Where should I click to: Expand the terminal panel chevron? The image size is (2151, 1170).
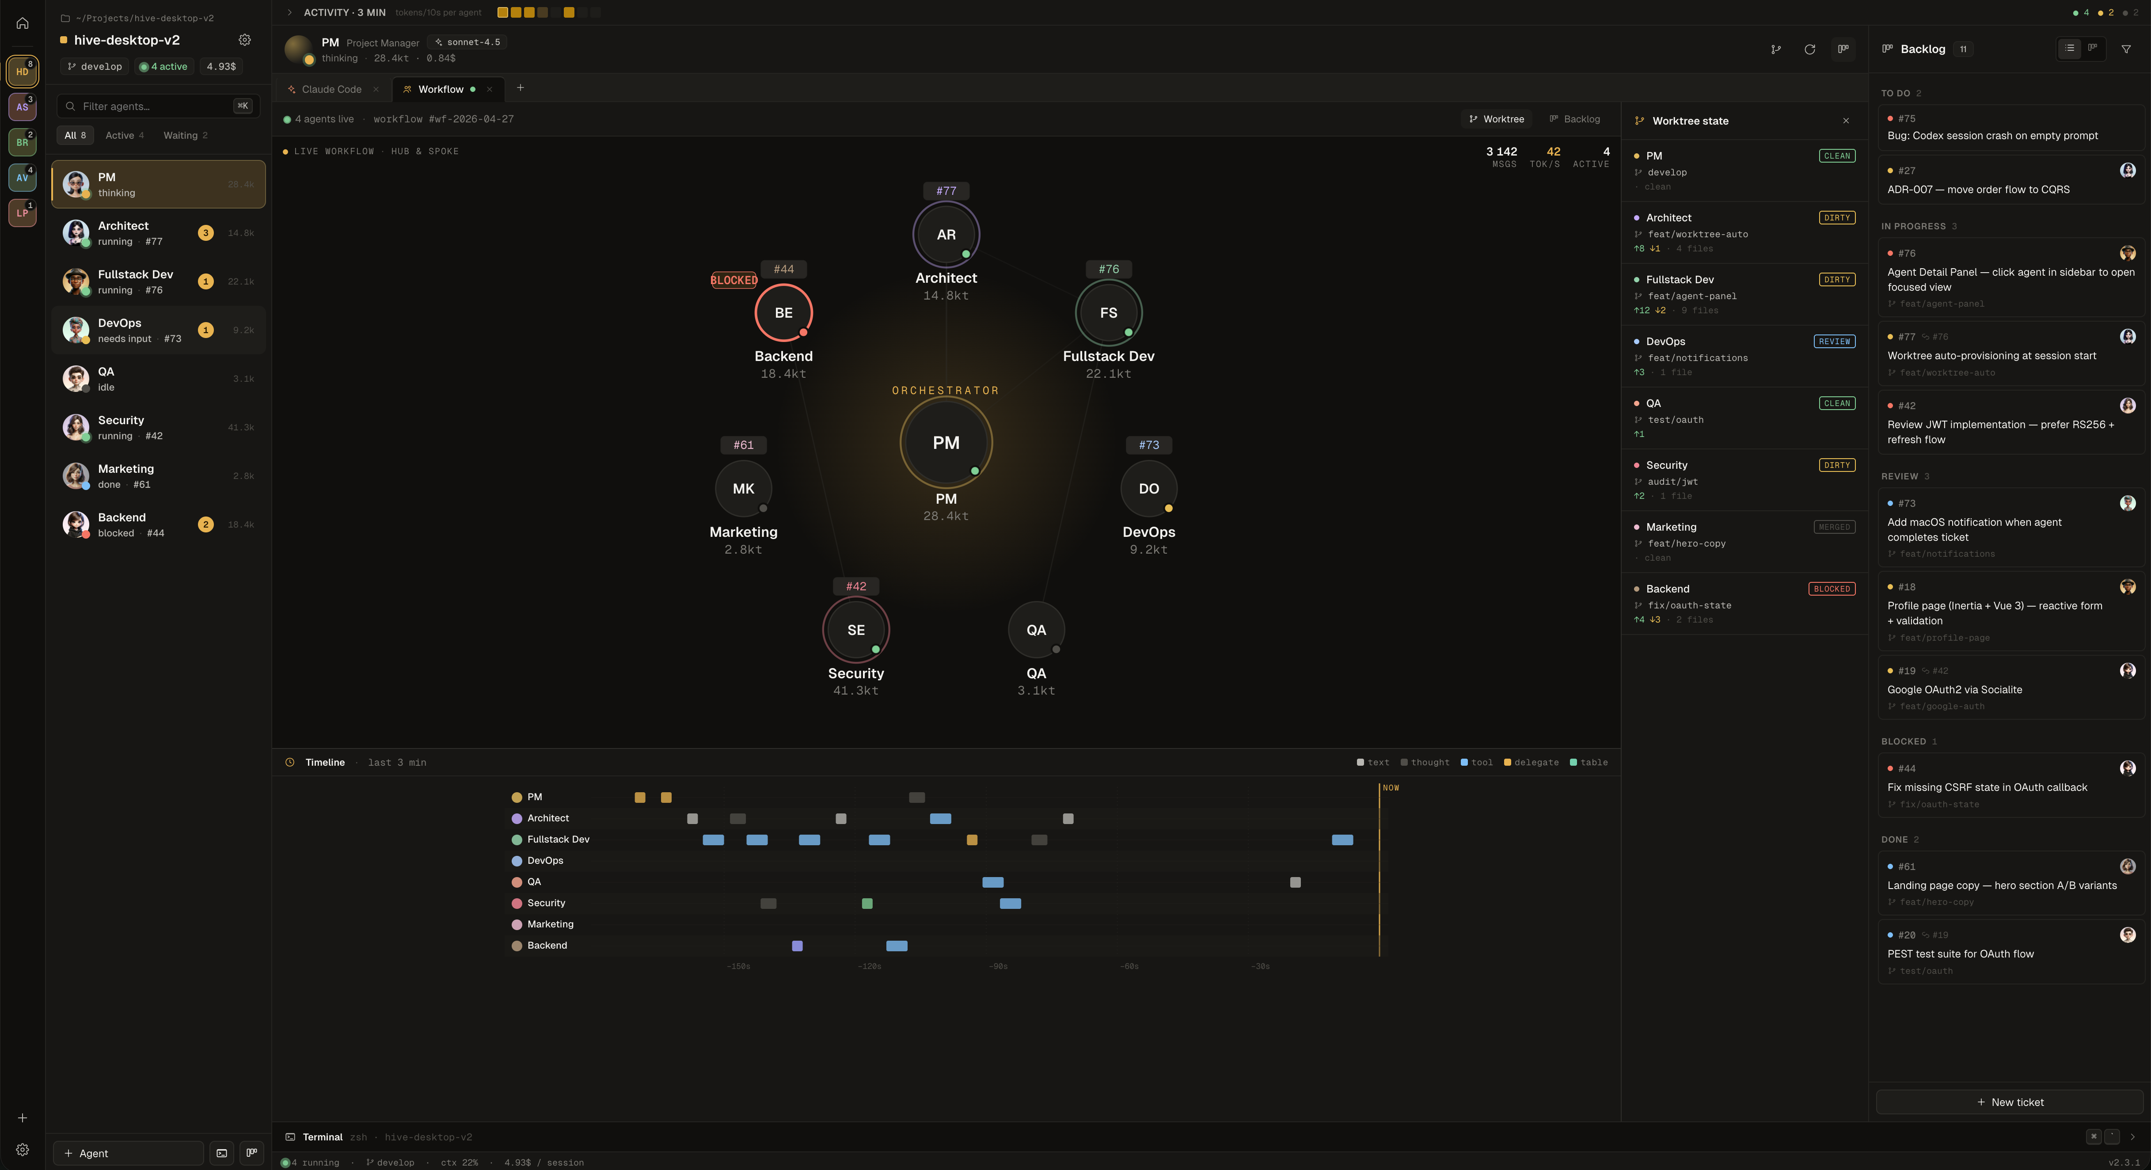(2132, 1136)
